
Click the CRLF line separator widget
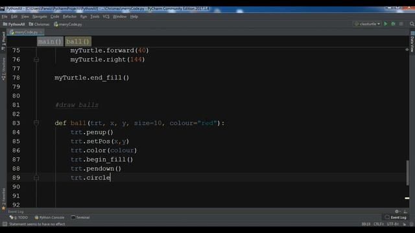[x=379, y=224]
